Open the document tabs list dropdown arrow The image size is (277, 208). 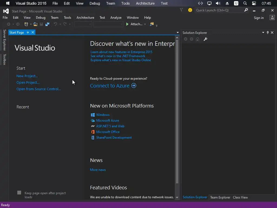coord(177,32)
